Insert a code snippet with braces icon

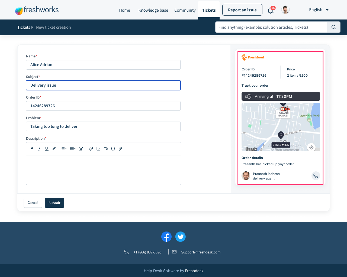tap(113, 149)
